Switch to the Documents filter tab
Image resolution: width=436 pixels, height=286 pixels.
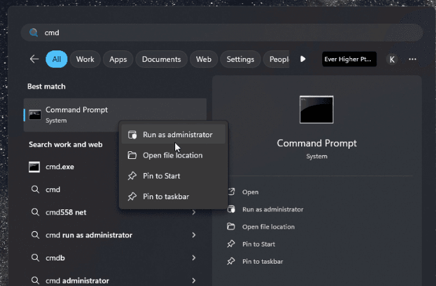(x=162, y=59)
